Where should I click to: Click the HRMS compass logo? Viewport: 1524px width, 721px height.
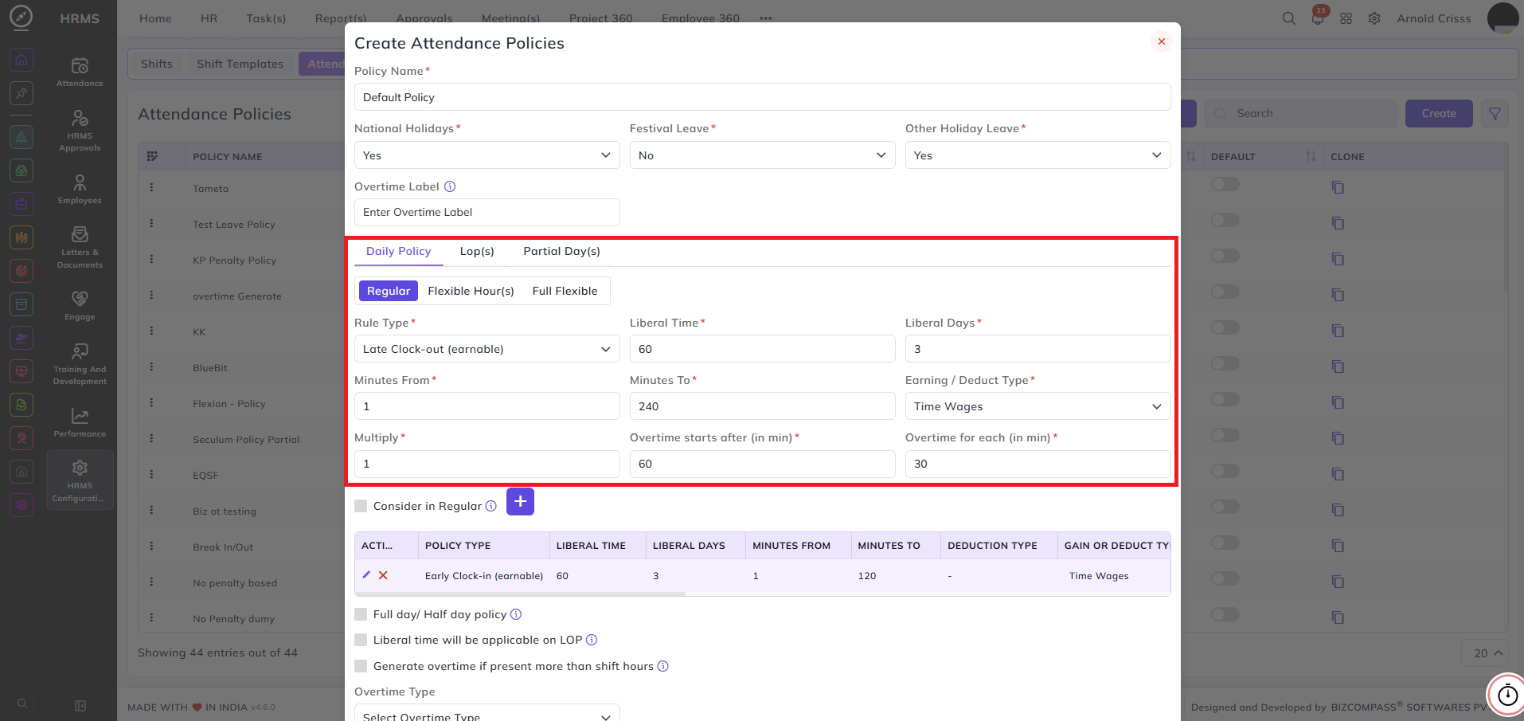(x=21, y=17)
